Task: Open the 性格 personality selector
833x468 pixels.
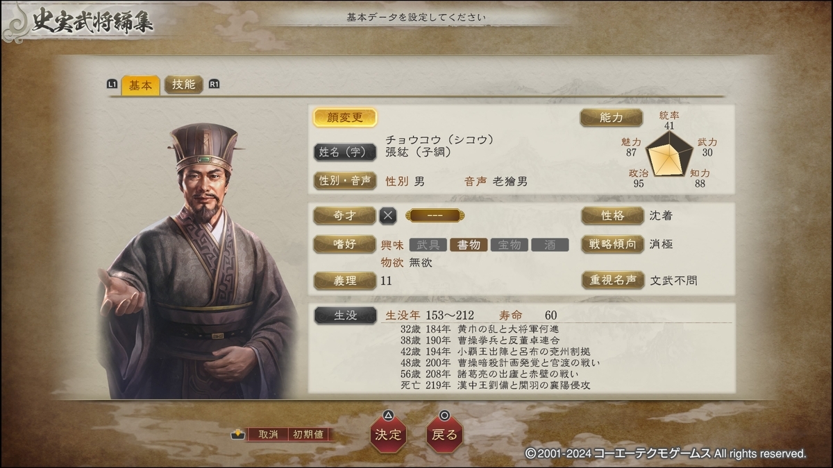Action: [x=613, y=216]
